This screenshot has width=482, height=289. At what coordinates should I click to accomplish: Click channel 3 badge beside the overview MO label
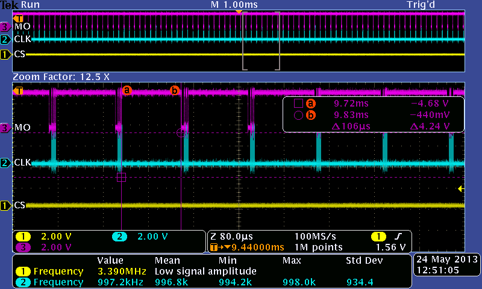[5, 26]
